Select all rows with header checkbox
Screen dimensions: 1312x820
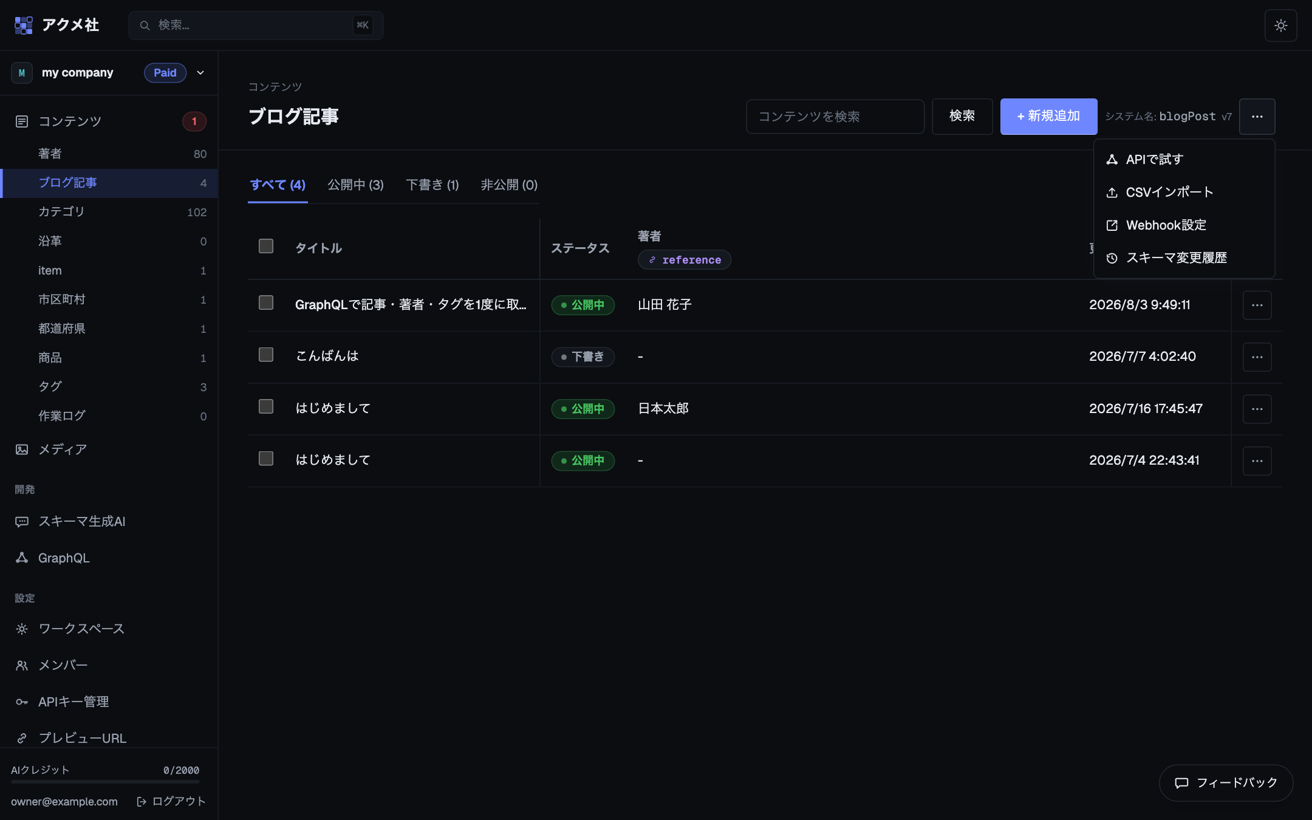point(266,246)
